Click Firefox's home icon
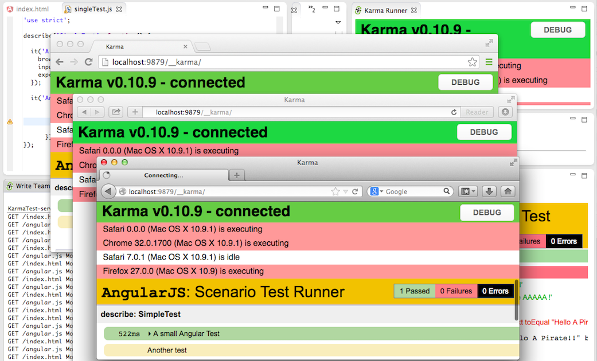 point(507,191)
